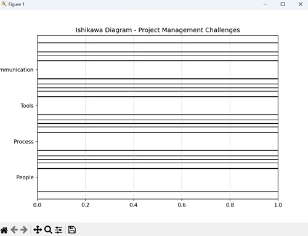
Task: Maximize the Figure 1 window
Action: [283, 4]
